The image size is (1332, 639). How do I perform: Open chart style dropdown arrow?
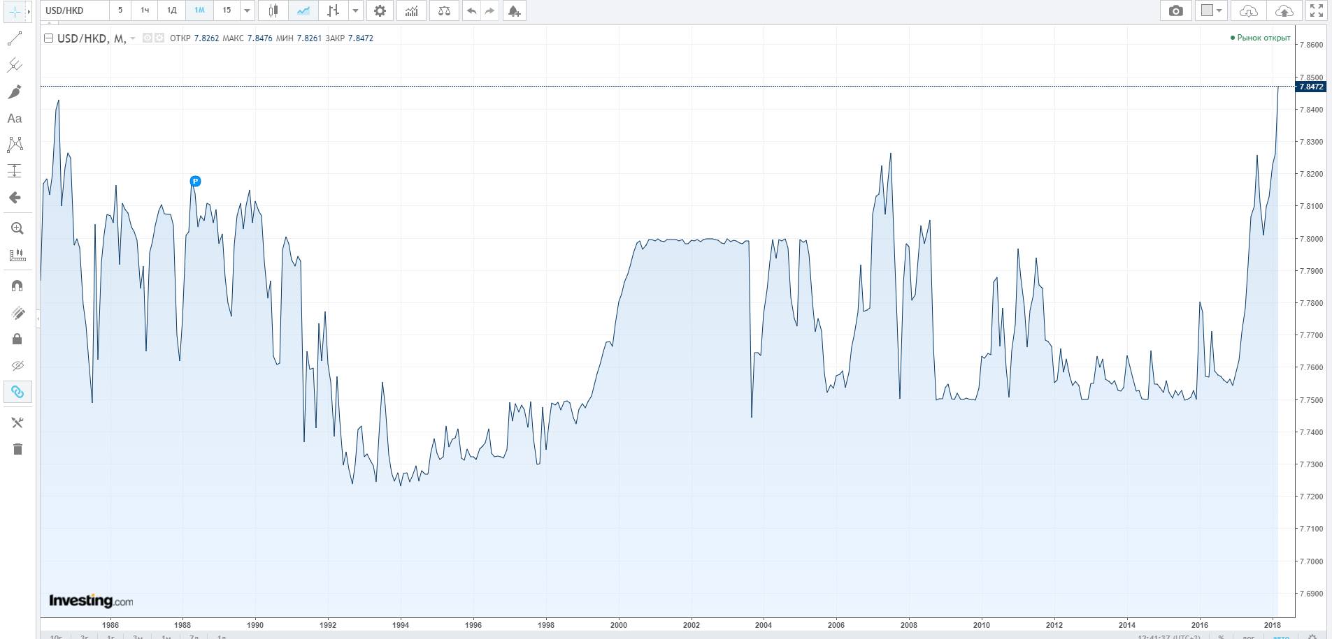[355, 10]
